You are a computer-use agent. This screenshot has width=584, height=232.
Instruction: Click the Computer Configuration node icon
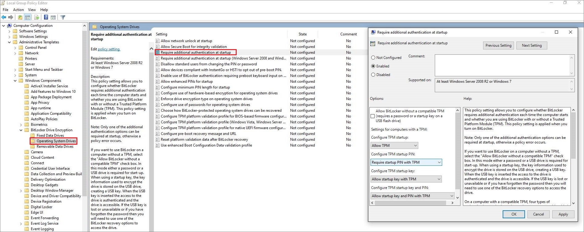(x=9, y=26)
